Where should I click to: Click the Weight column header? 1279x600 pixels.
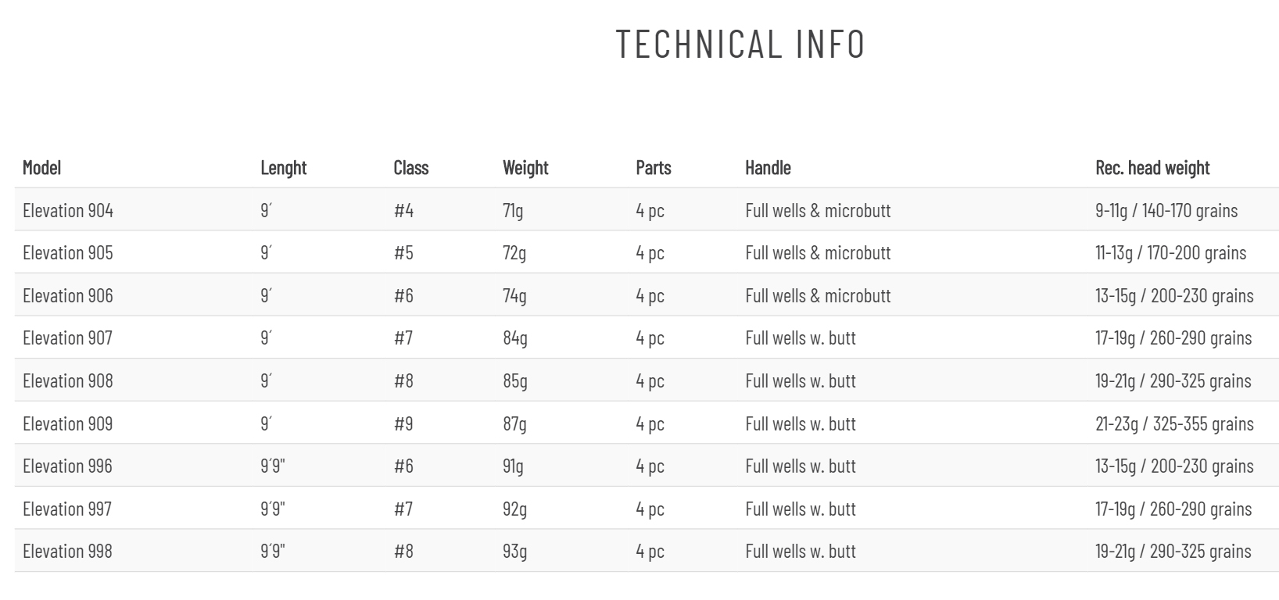click(x=525, y=167)
